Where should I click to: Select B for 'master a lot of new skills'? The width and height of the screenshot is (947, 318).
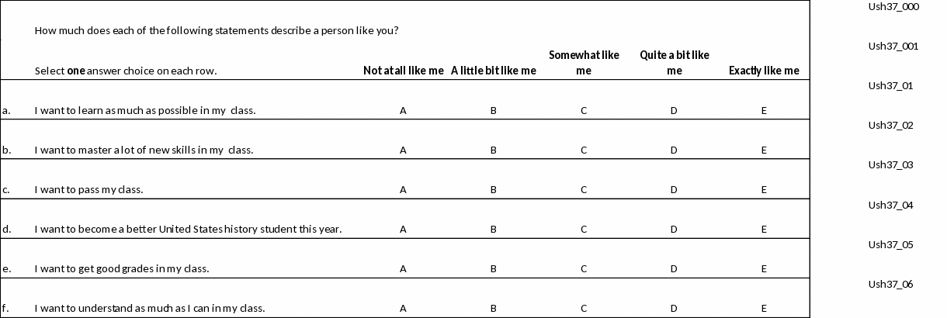(494, 150)
